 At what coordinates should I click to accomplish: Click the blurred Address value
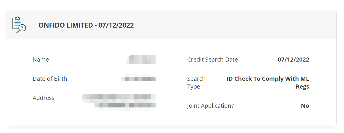pyautogui.click(x=119, y=102)
